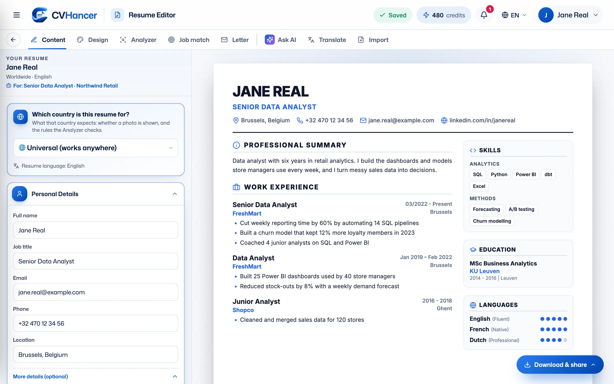This screenshot has height=384, width=614.
Task: Click the KU Leuven education entry
Action: coord(485,271)
